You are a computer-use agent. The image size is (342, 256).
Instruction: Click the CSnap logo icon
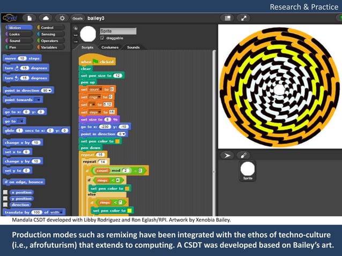[10, 18]
